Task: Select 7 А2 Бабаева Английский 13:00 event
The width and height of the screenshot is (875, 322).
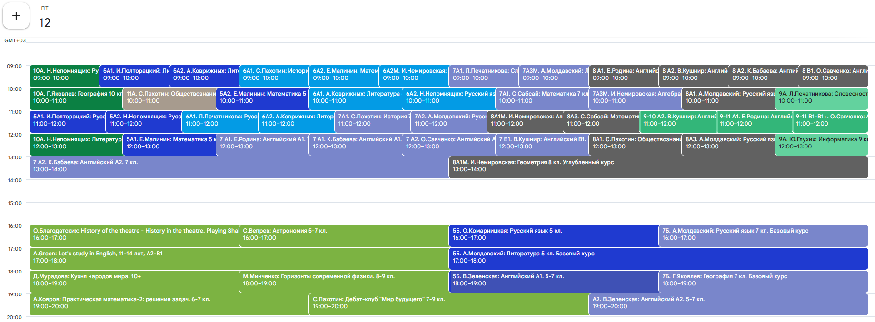Action: coord(238,166)
